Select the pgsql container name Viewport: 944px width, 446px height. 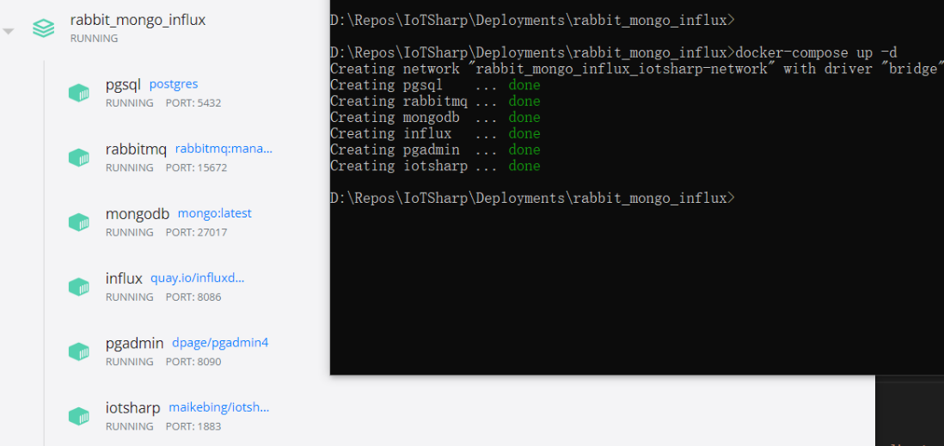(124, 85)
